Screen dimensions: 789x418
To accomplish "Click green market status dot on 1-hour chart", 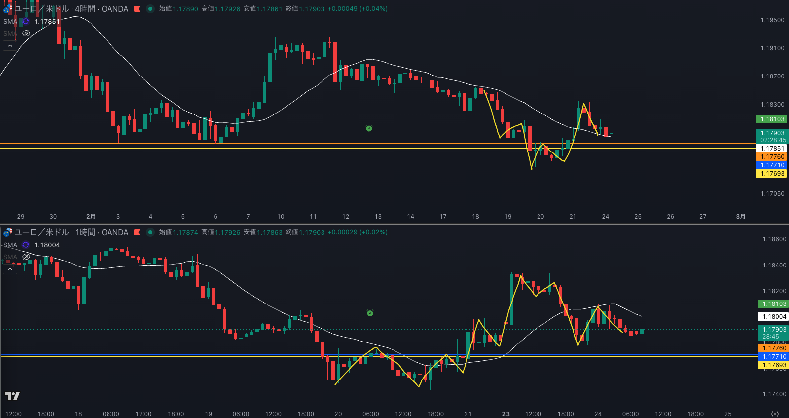I will [150, 232].
